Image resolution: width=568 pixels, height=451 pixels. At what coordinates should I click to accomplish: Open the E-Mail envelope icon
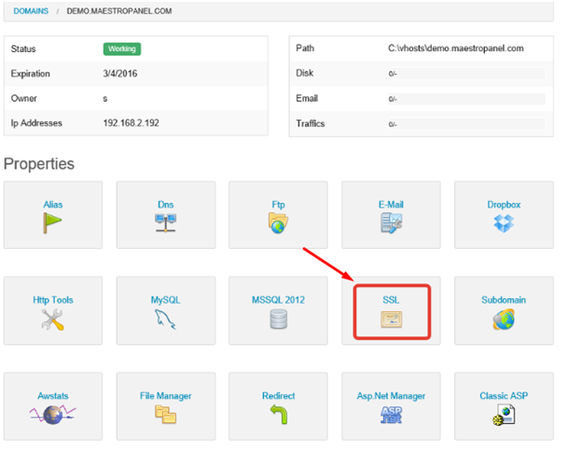391,223
